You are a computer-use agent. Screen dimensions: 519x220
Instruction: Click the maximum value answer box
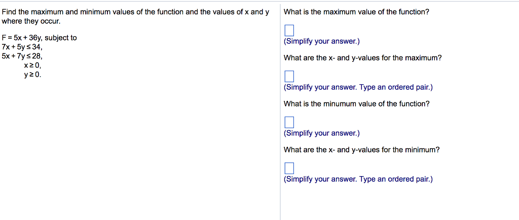coord(289,30)
